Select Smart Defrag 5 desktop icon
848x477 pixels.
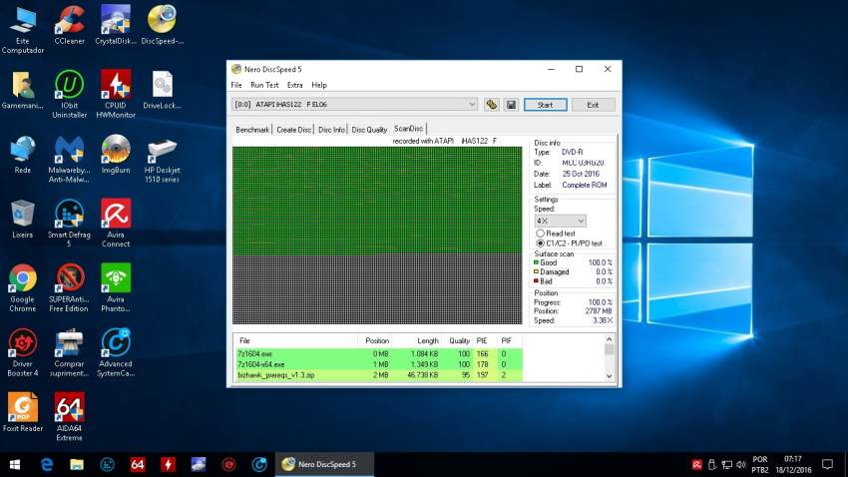[69, 224]
